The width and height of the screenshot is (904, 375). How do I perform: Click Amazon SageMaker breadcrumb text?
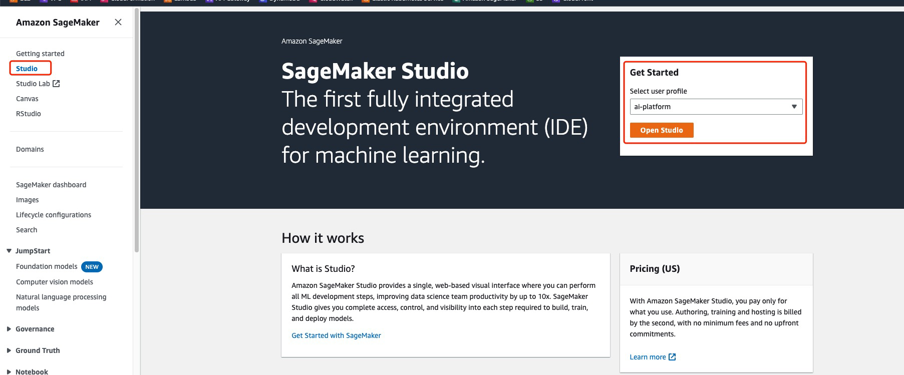click(x=312, y=41)
